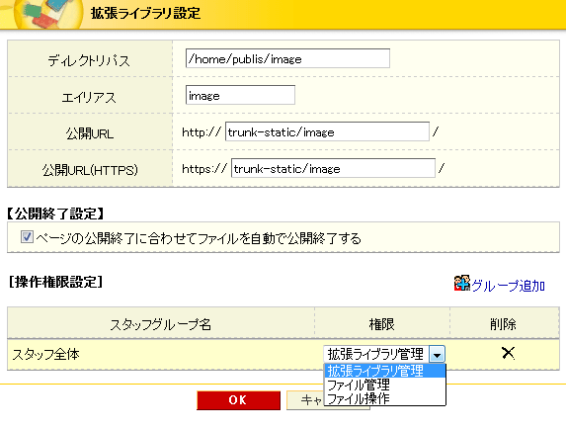The height and width of the screenshot is (429, 566).
Task: Click 【公開終了設定】 section heading
Action: (55, 214)
